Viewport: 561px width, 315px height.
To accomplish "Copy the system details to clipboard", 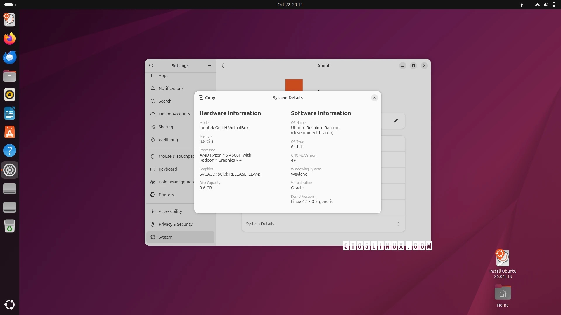I will 207,98.
